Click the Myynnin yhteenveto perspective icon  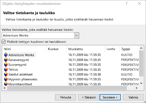[6, 79]
